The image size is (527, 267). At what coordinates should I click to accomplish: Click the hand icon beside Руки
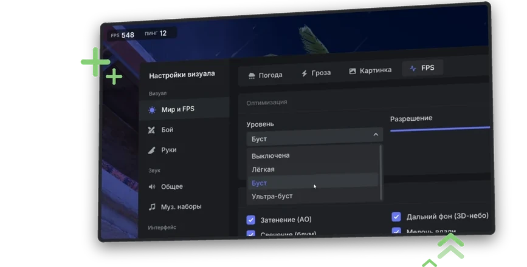click(x=151, y=150)
